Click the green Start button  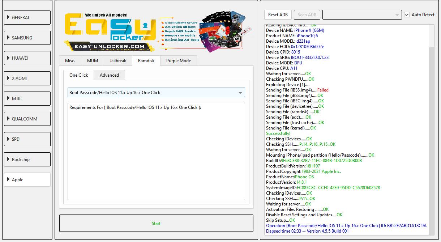(156, 223)
